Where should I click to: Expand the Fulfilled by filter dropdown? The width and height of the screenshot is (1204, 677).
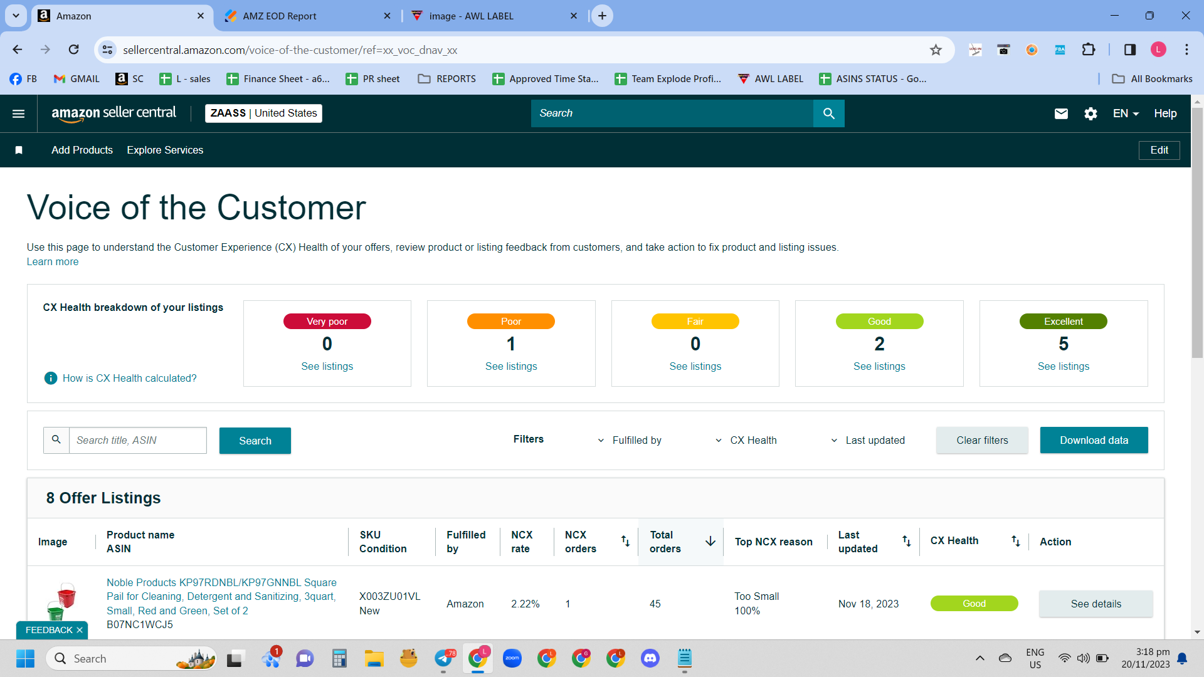point(629,440)
